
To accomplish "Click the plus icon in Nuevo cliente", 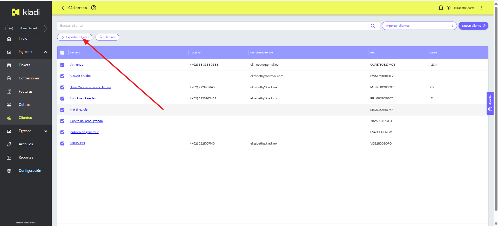I will (484, 26).
